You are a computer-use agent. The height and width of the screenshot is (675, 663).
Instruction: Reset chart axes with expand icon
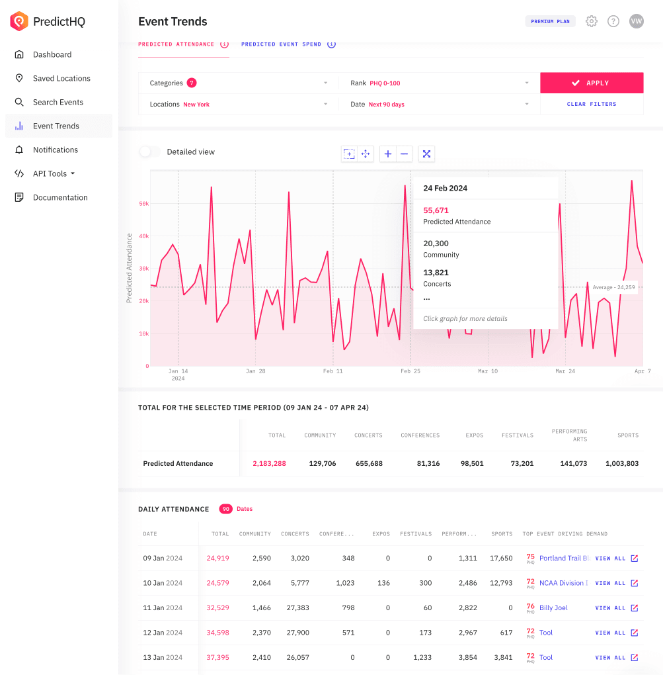pos(426,154)
